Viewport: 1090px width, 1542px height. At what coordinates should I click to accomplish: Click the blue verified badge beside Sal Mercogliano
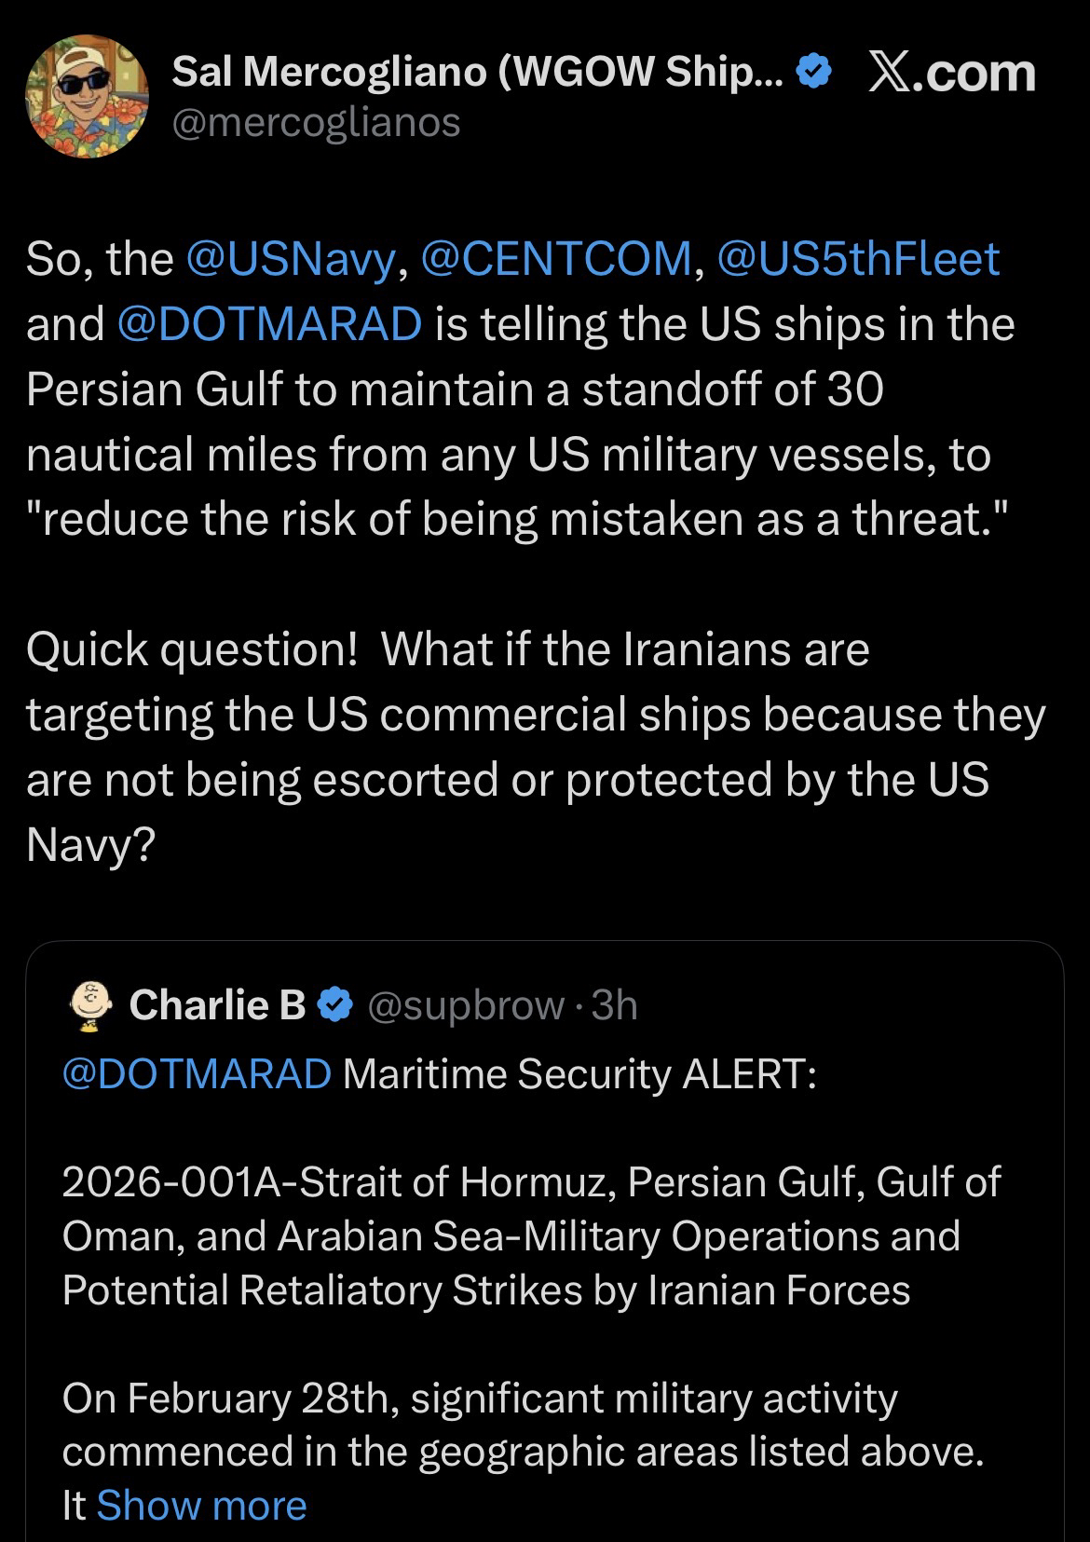pos(816,72)
